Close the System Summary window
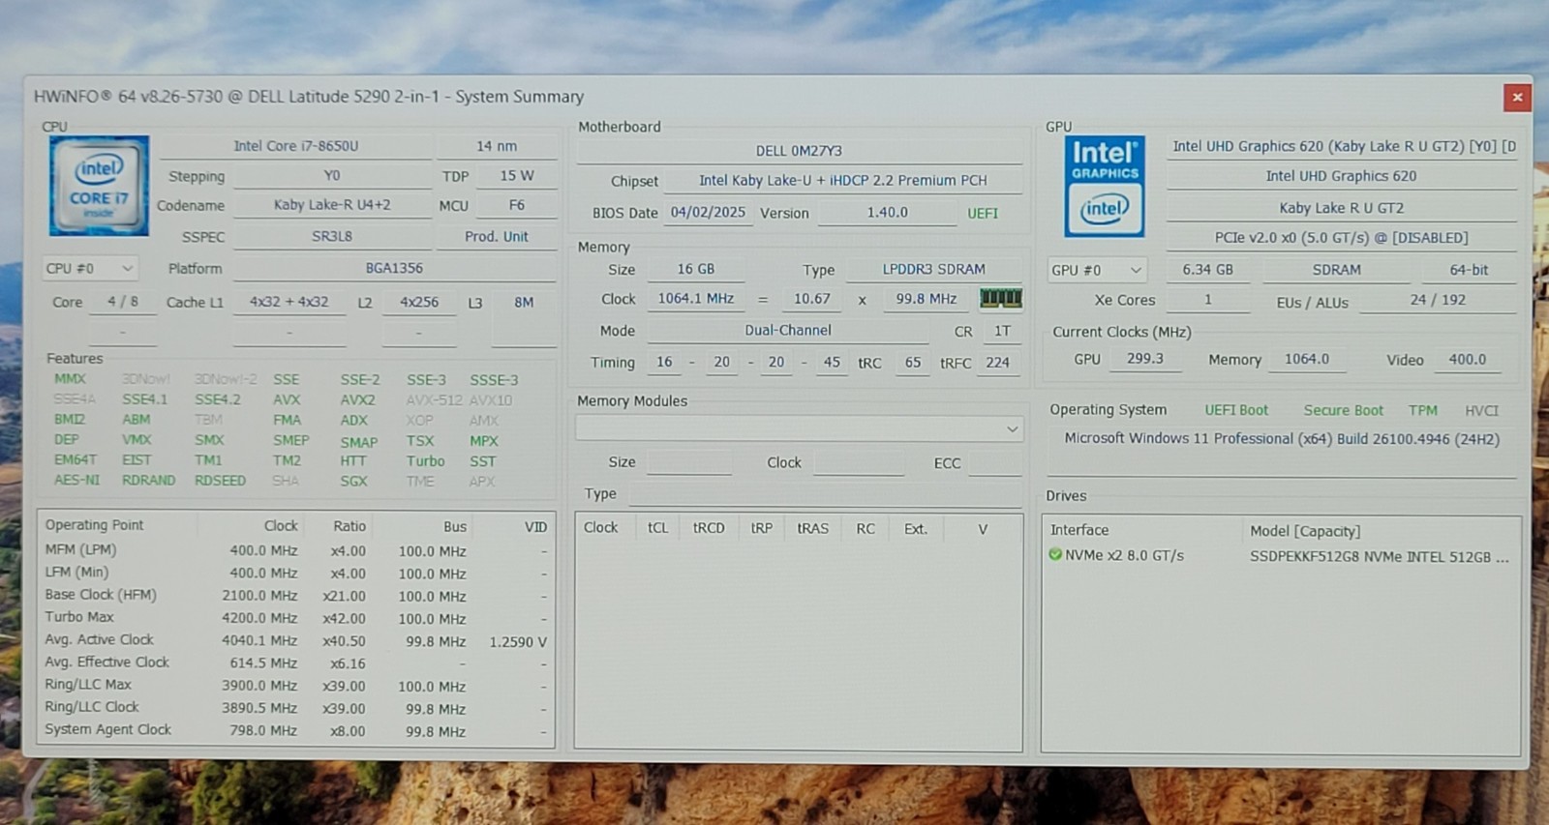 pyautogui.click(x=1516, y=97)
